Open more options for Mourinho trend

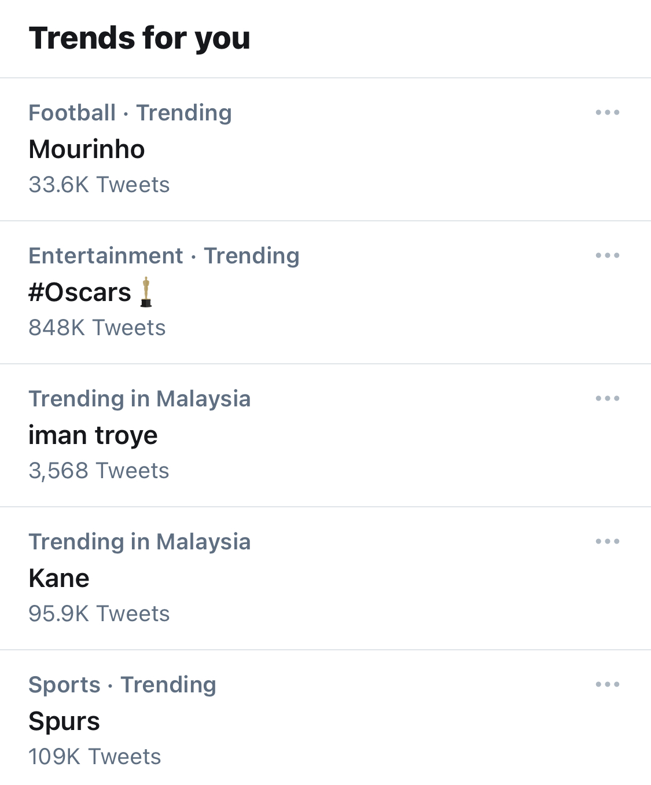[607, 112]
